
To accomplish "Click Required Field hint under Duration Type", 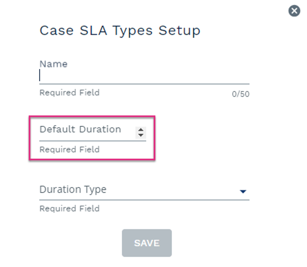I will coord(70,209).
